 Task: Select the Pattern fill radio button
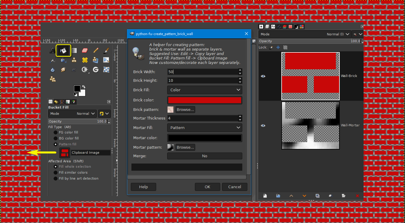coord(55,144)
